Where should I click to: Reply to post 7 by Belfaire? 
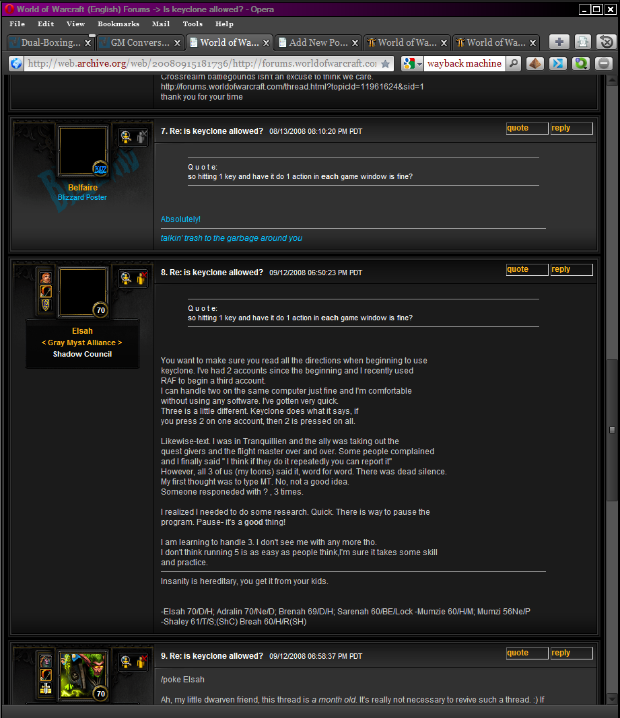click(x=572, y=129)
